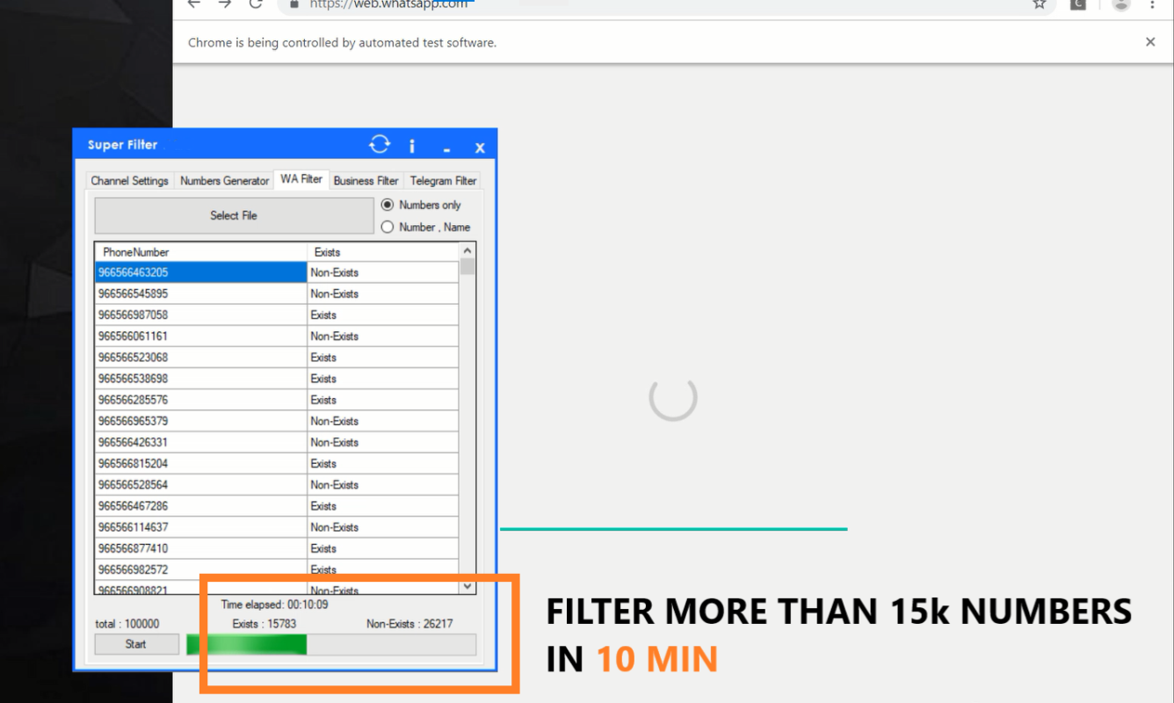1174x703 pixels.
Task: Select row 966566965379
Action: point(277,421)
